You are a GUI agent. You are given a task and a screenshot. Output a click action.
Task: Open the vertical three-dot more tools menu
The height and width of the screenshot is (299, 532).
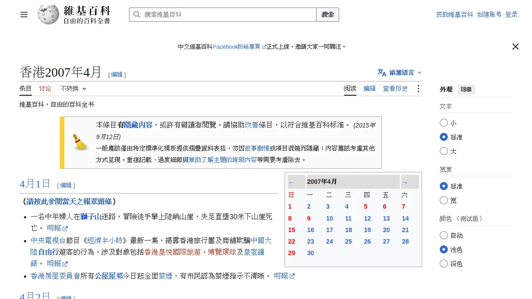[418, 89]
